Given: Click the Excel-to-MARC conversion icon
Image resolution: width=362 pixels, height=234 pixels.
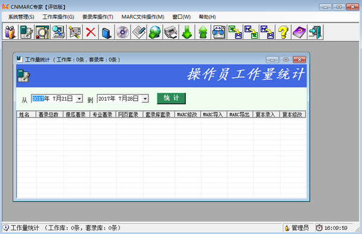Looking at the screenshot, I should (235, 32).
